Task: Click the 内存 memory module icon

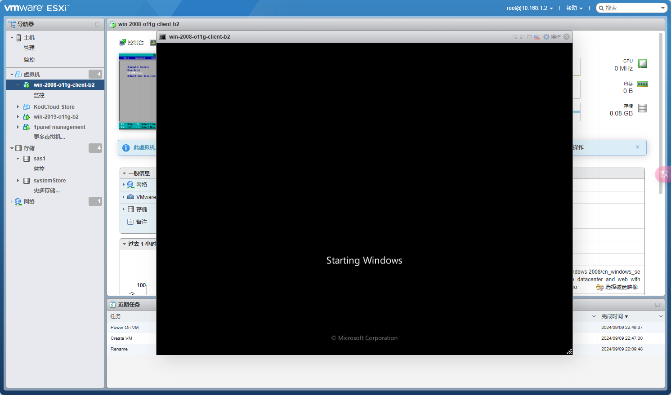Action: [643, 84]
